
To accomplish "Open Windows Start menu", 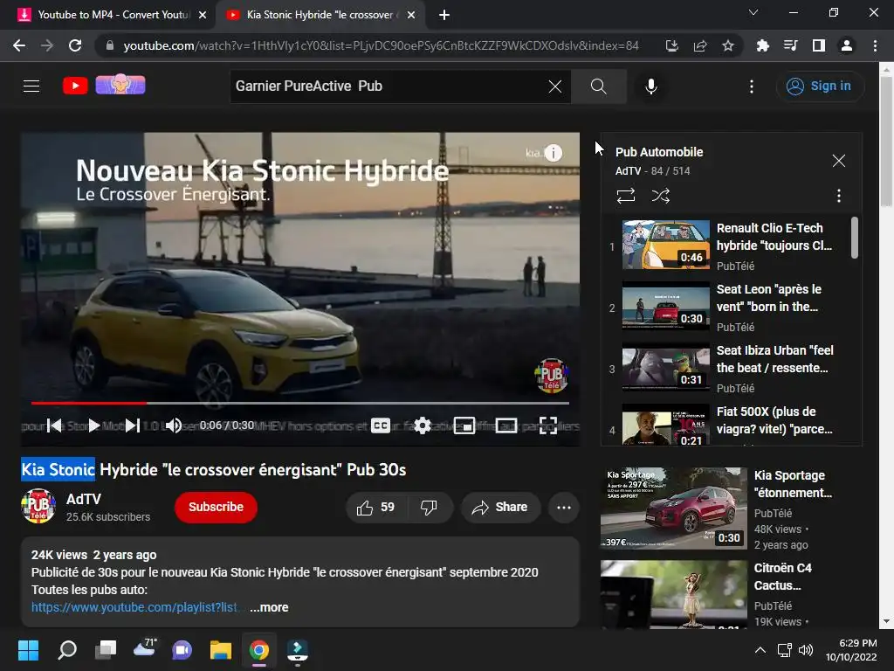I will point(28,650).
